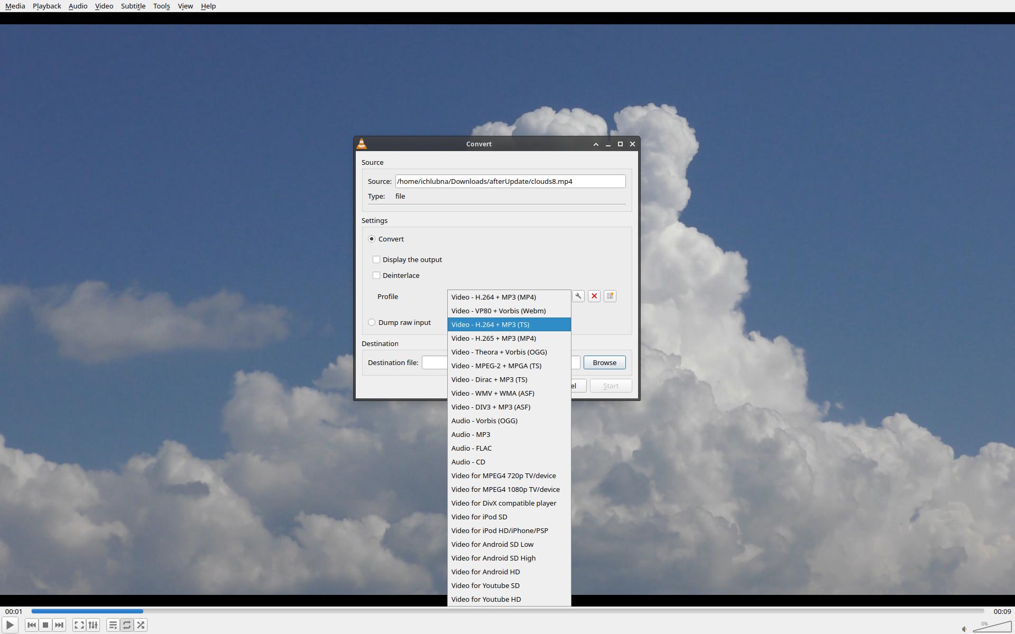Select Dump raw input radio button
This screenshot has height=634, width=1015.
[x=372, y=322]
